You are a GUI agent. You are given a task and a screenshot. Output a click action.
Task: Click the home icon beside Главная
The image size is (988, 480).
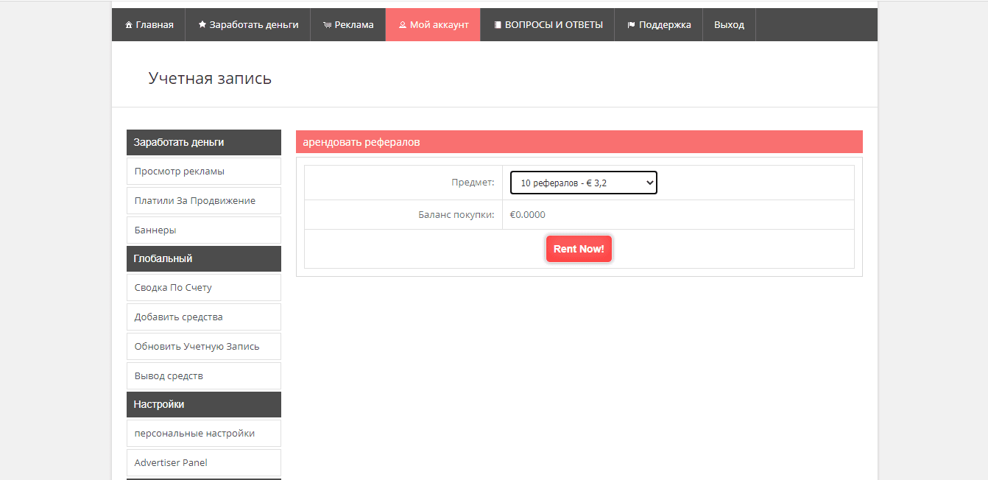129,25
